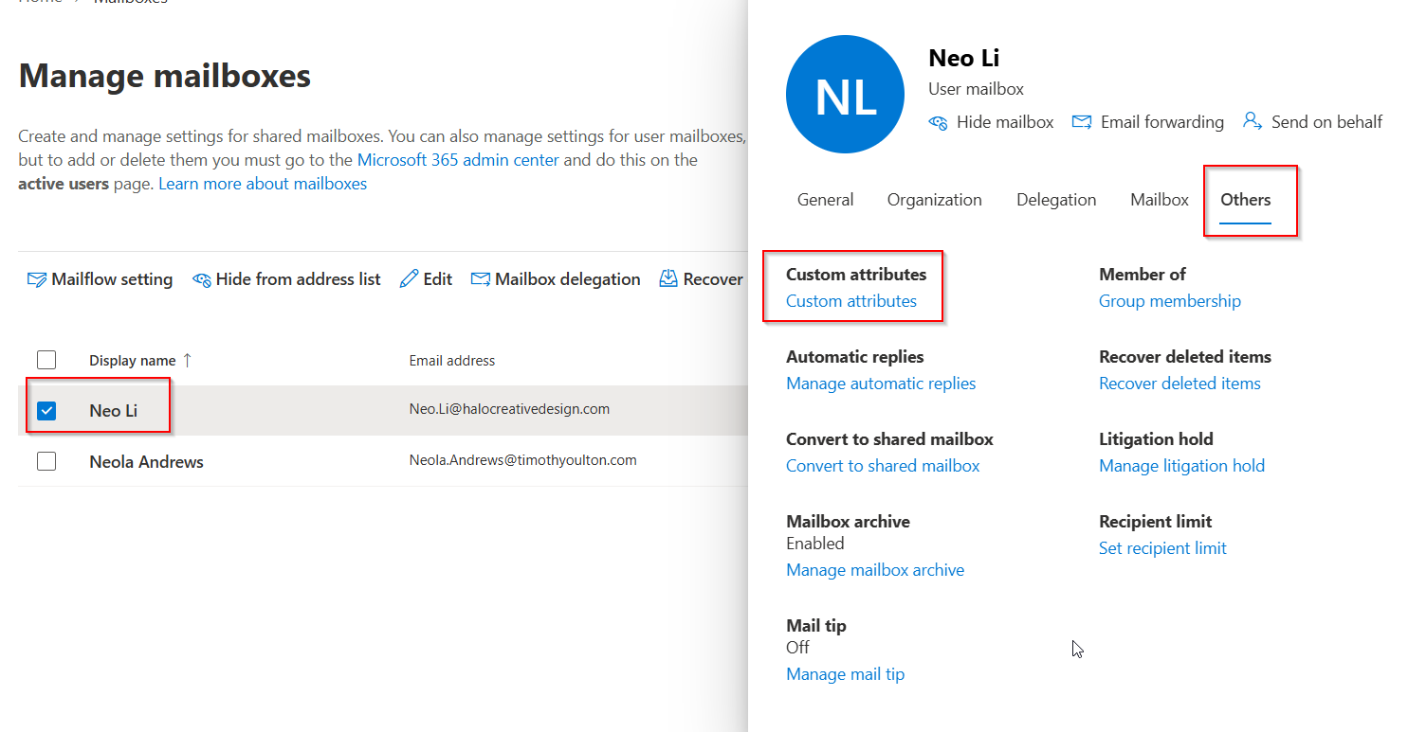1408x732 pixels.
Task: Click the Edit pencil icon
Action: pyautogui.click(x=409, y=279)
